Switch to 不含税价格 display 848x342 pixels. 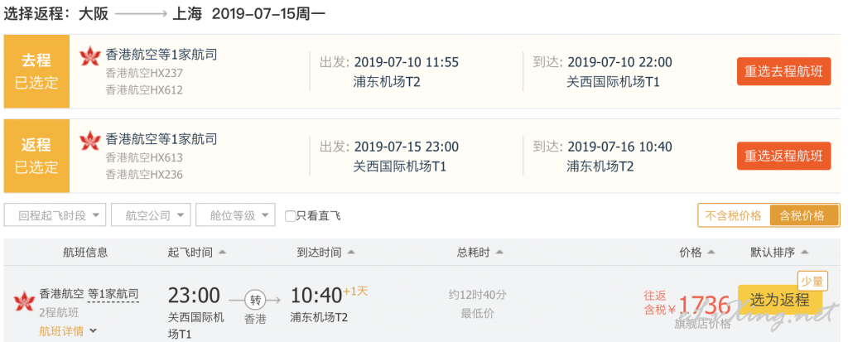coord(734,215)
